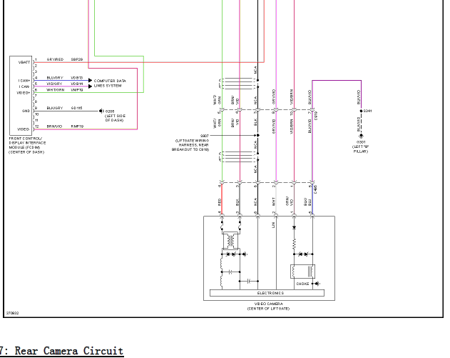Click the LEFT SIDE OF DASH note

tap(115, 118)
